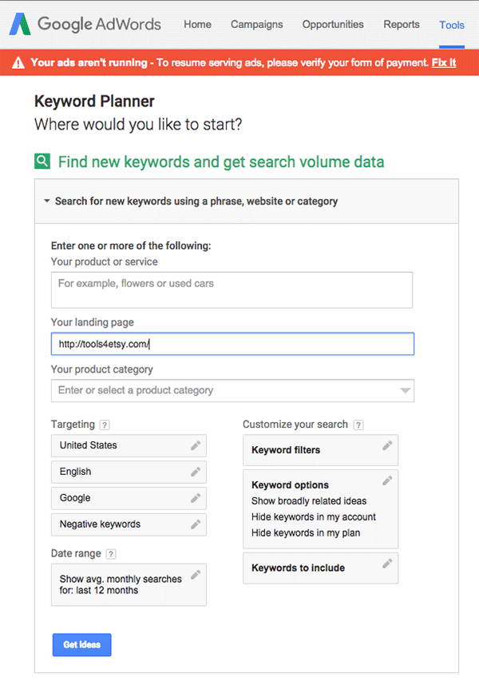This screenshot has height=682, width=479.
Task: Open the product category dropdown arrow
Action: point(405,391)
